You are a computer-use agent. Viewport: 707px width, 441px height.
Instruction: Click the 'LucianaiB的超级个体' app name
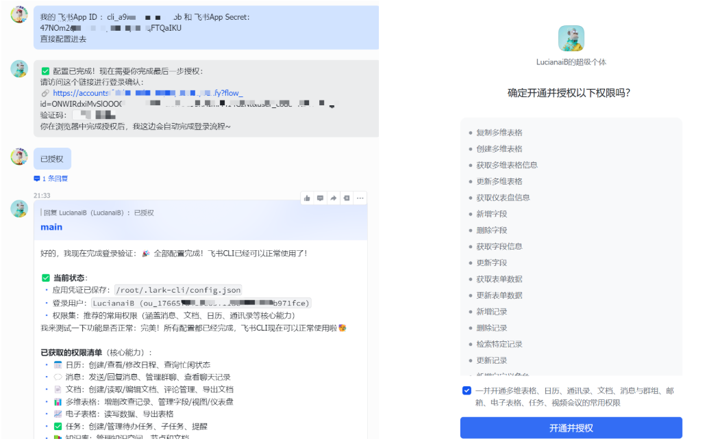tap(571, 62)
